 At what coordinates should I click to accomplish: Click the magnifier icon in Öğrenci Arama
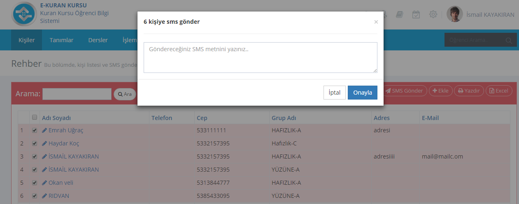[509, 40]
